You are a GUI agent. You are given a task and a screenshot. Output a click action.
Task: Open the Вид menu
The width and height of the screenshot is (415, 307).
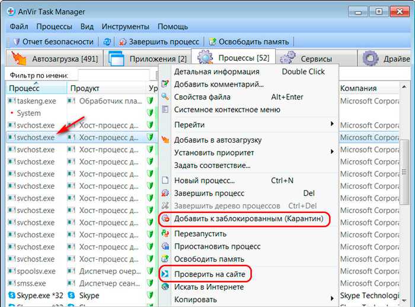click(x=87, y=27)
